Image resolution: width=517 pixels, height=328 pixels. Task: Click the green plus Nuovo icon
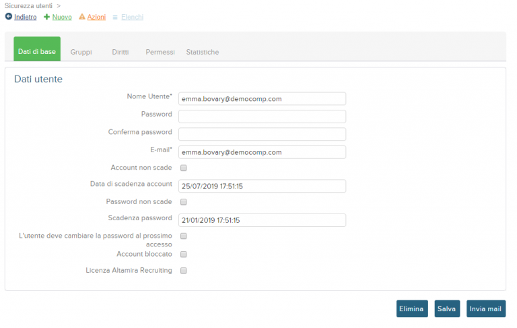47,17
